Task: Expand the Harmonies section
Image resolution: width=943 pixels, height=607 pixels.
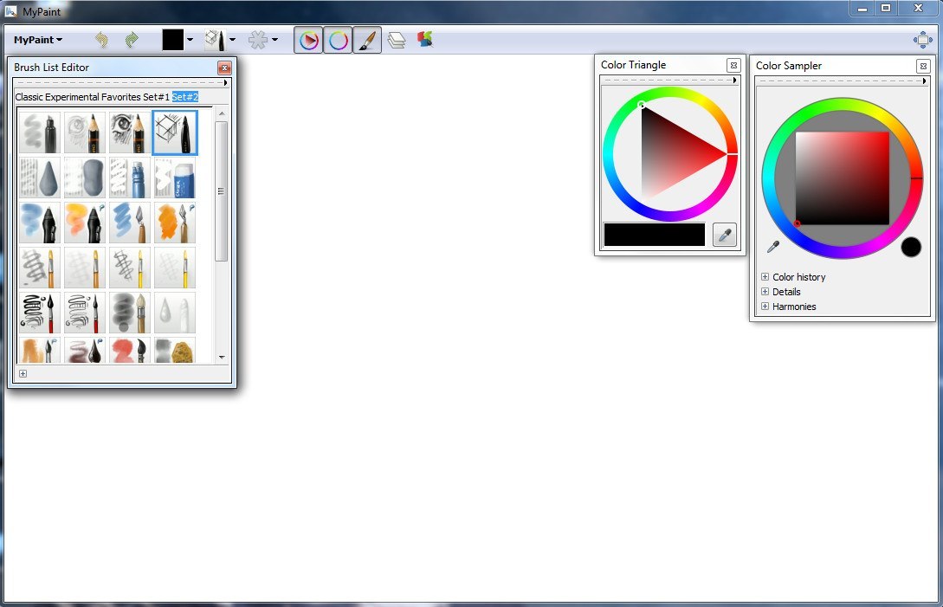Action: point(765,307)
